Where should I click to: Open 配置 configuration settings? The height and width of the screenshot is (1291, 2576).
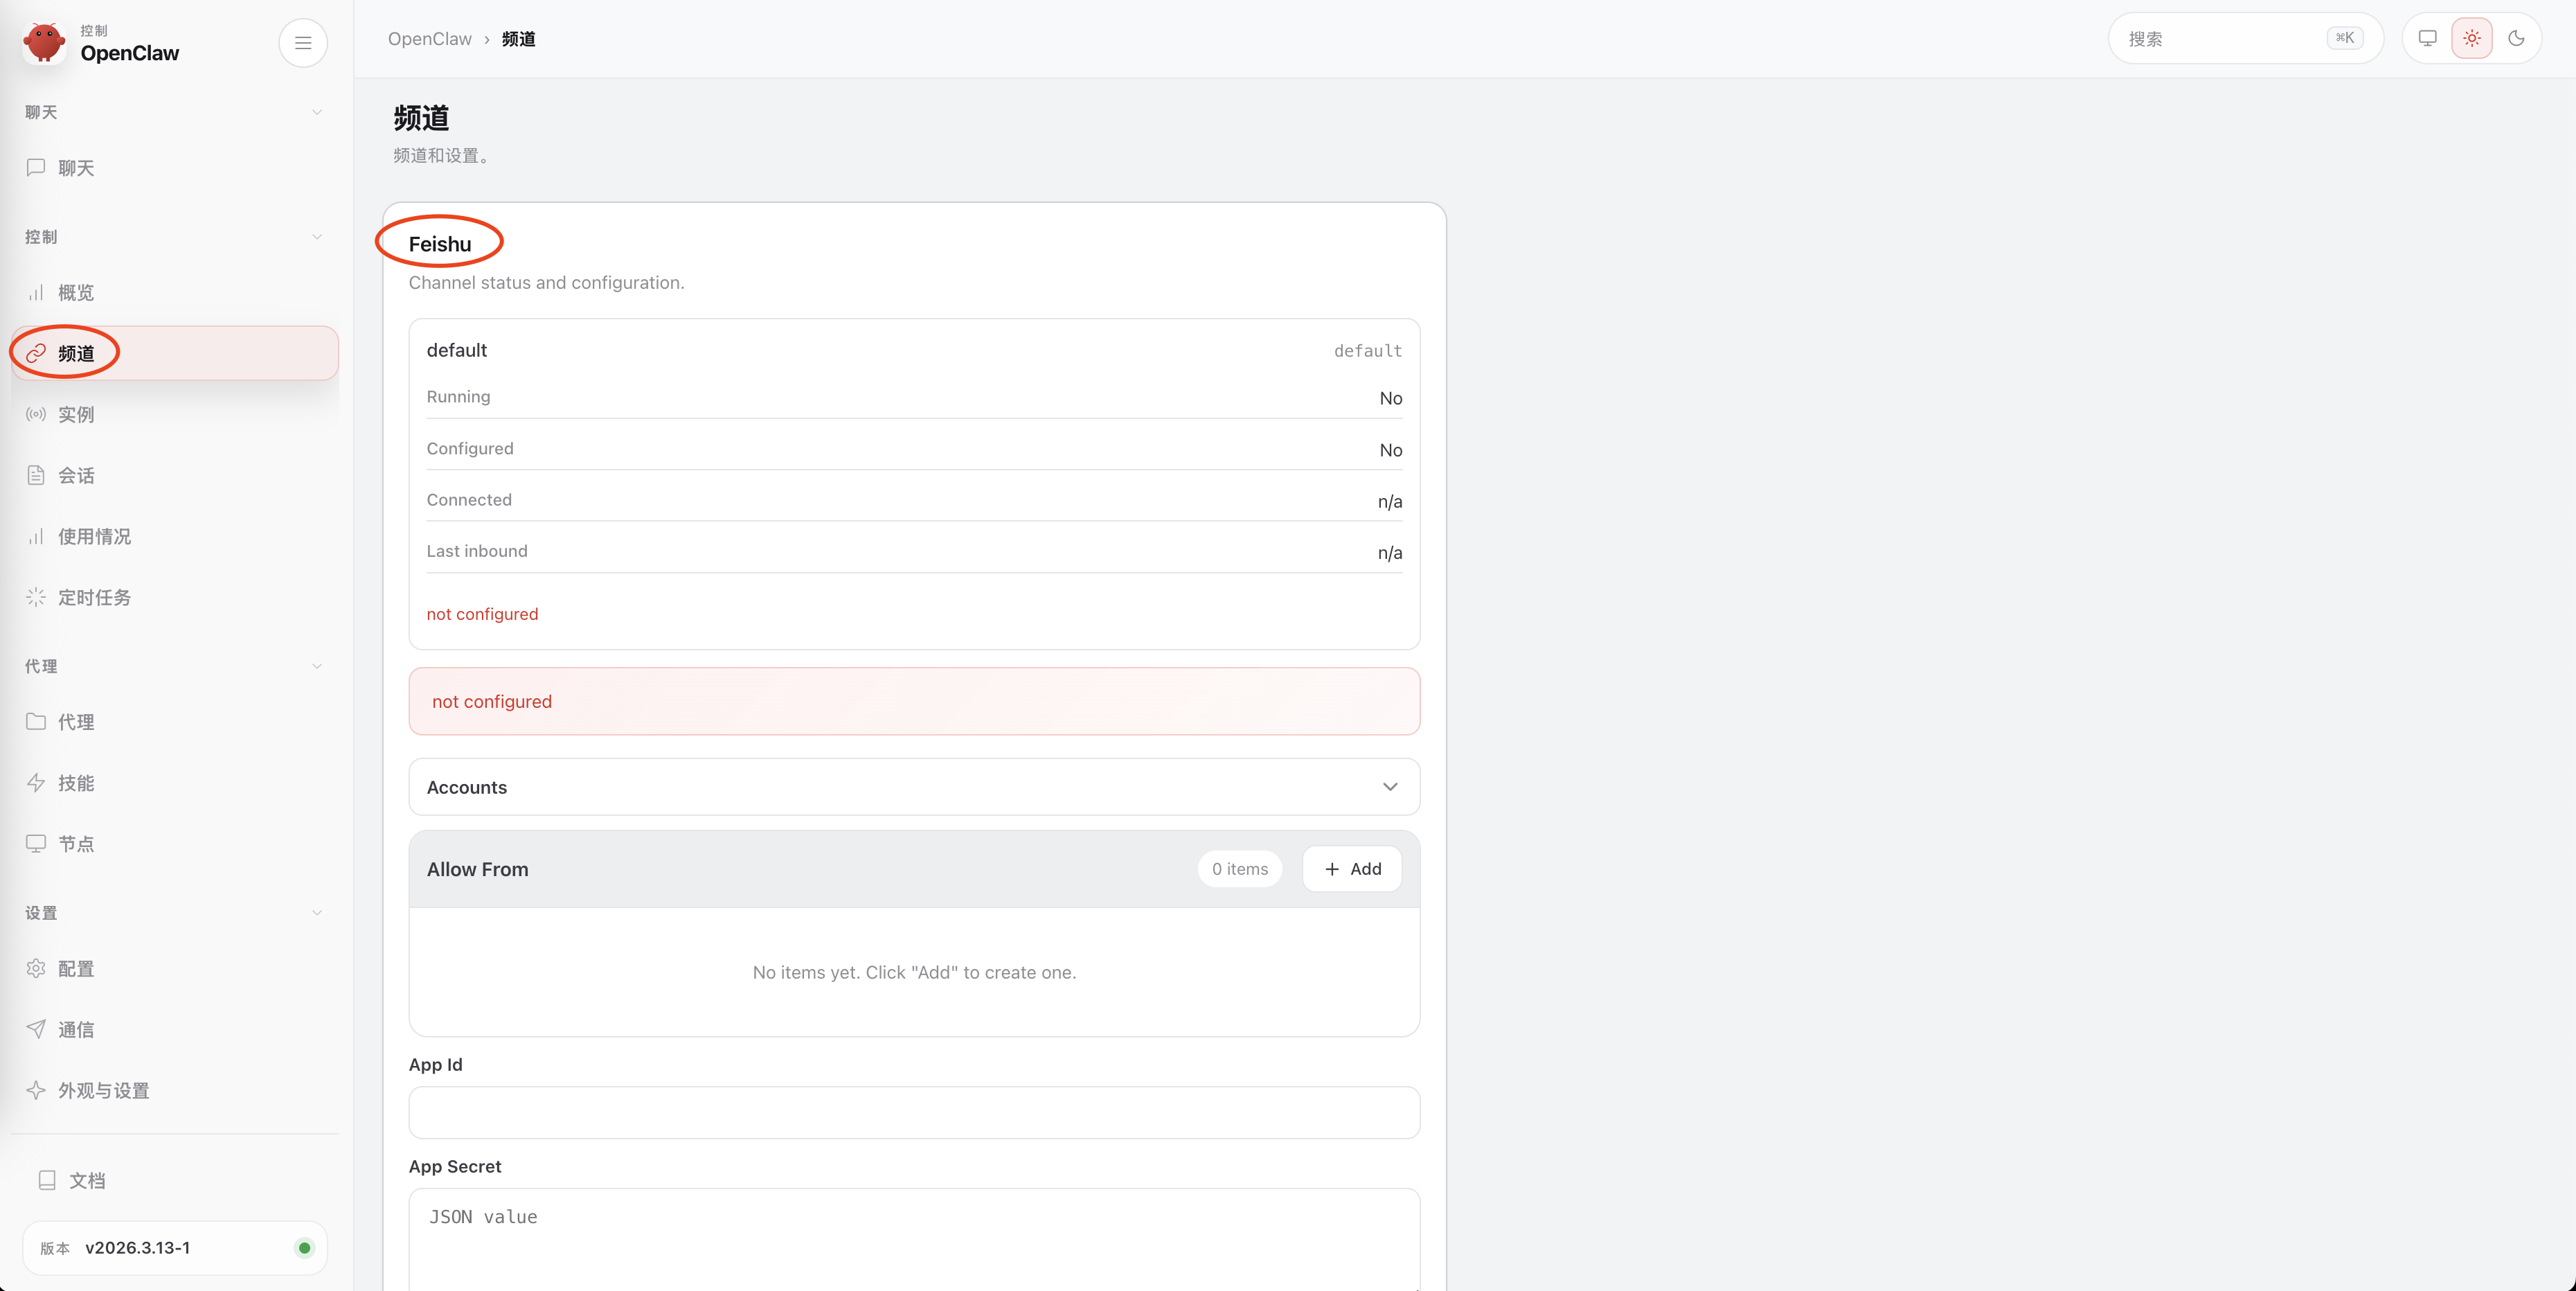(76, 969)
